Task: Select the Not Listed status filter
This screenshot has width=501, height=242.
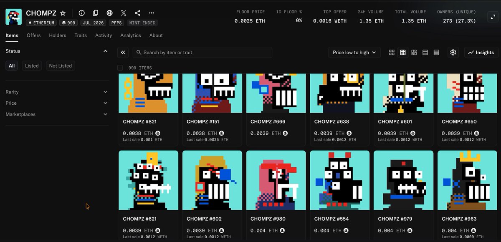Action: pos(61,66)
